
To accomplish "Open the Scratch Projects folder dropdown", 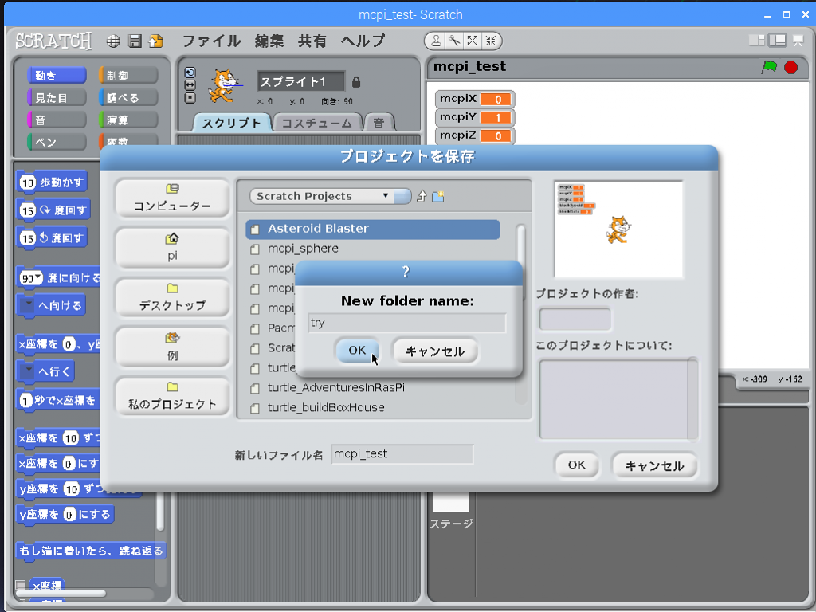I will coord(331,196).
